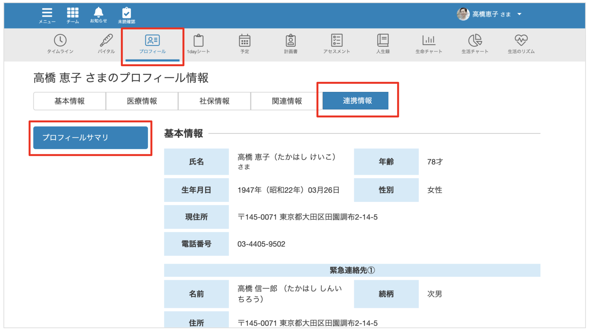589x330 pixels.
Task: Open the 予定 (schedule) calendar icon
Action: pos(244,44)
